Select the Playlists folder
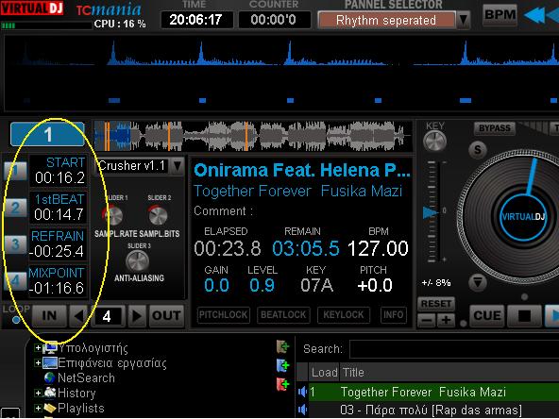The image size is (559, 419). 81,409
